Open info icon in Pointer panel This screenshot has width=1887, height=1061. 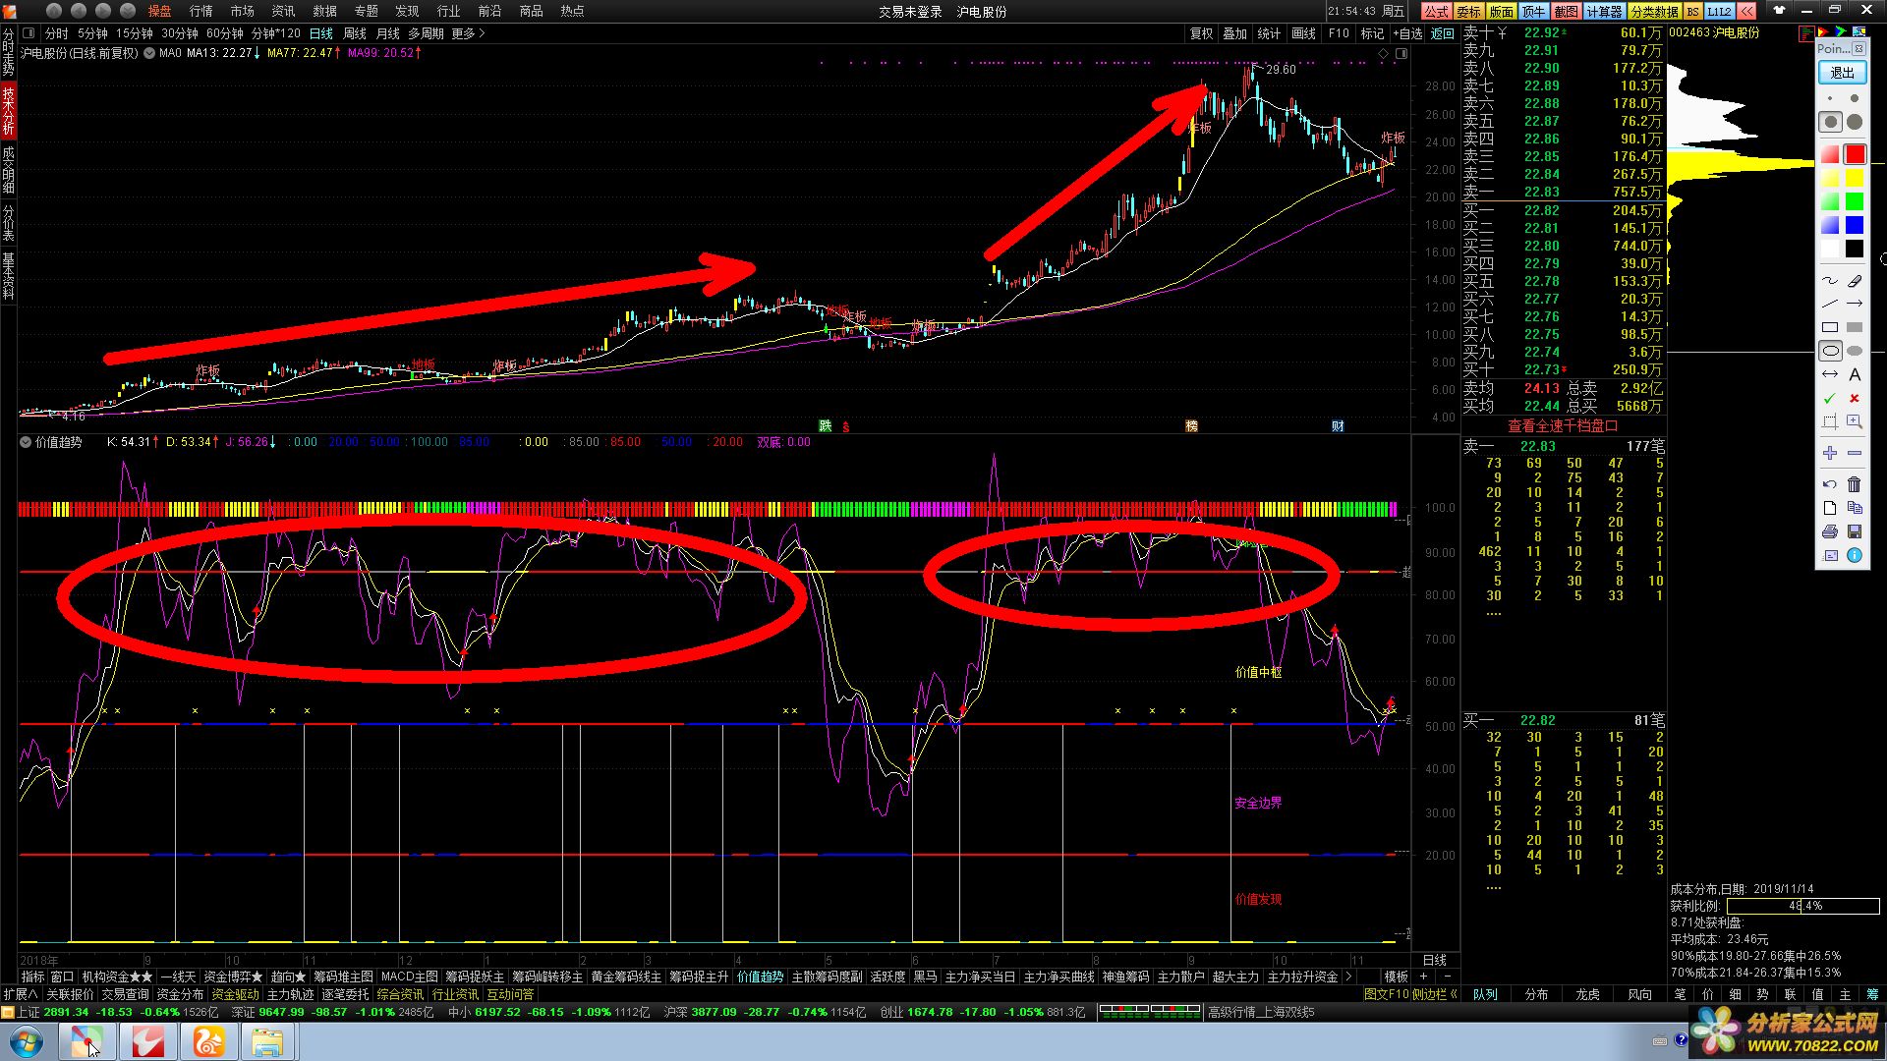coord(1855,555)
